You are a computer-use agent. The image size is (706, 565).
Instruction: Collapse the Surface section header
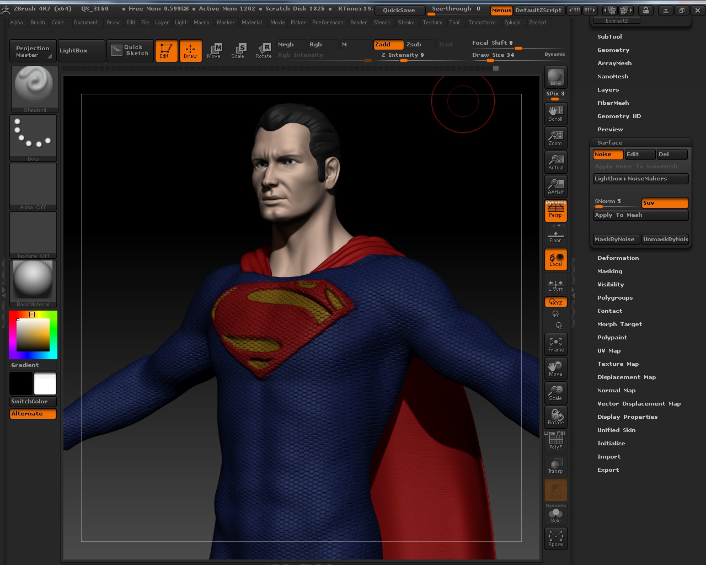(609, 143)
